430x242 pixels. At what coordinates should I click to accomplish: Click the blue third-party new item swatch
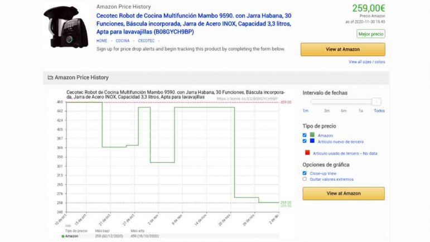tap(312, 141)
